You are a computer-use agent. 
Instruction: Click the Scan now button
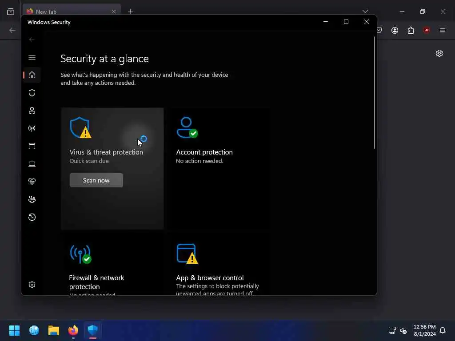pyautogui.click(x=96, y=180)
